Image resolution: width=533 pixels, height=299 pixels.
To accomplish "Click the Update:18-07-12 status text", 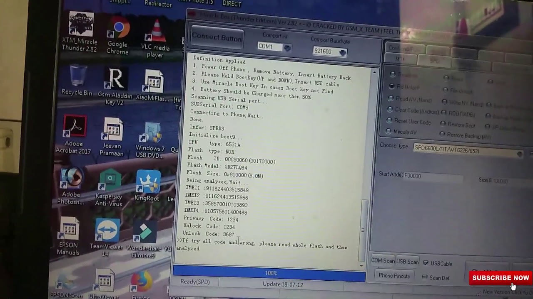I will (x=283, y=284).
